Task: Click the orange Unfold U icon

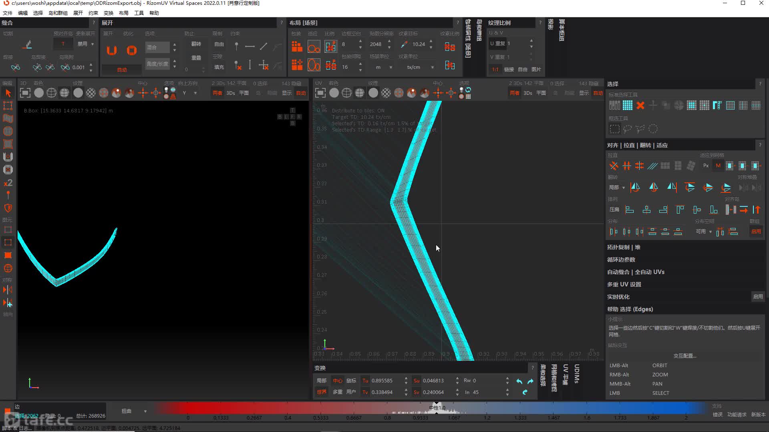Action: pos(112,50)
